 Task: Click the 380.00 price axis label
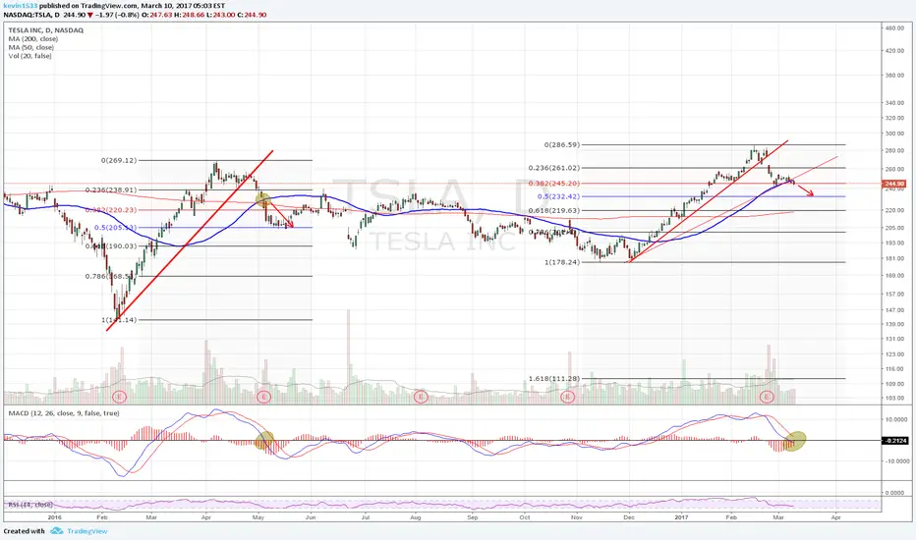[894, 76]
